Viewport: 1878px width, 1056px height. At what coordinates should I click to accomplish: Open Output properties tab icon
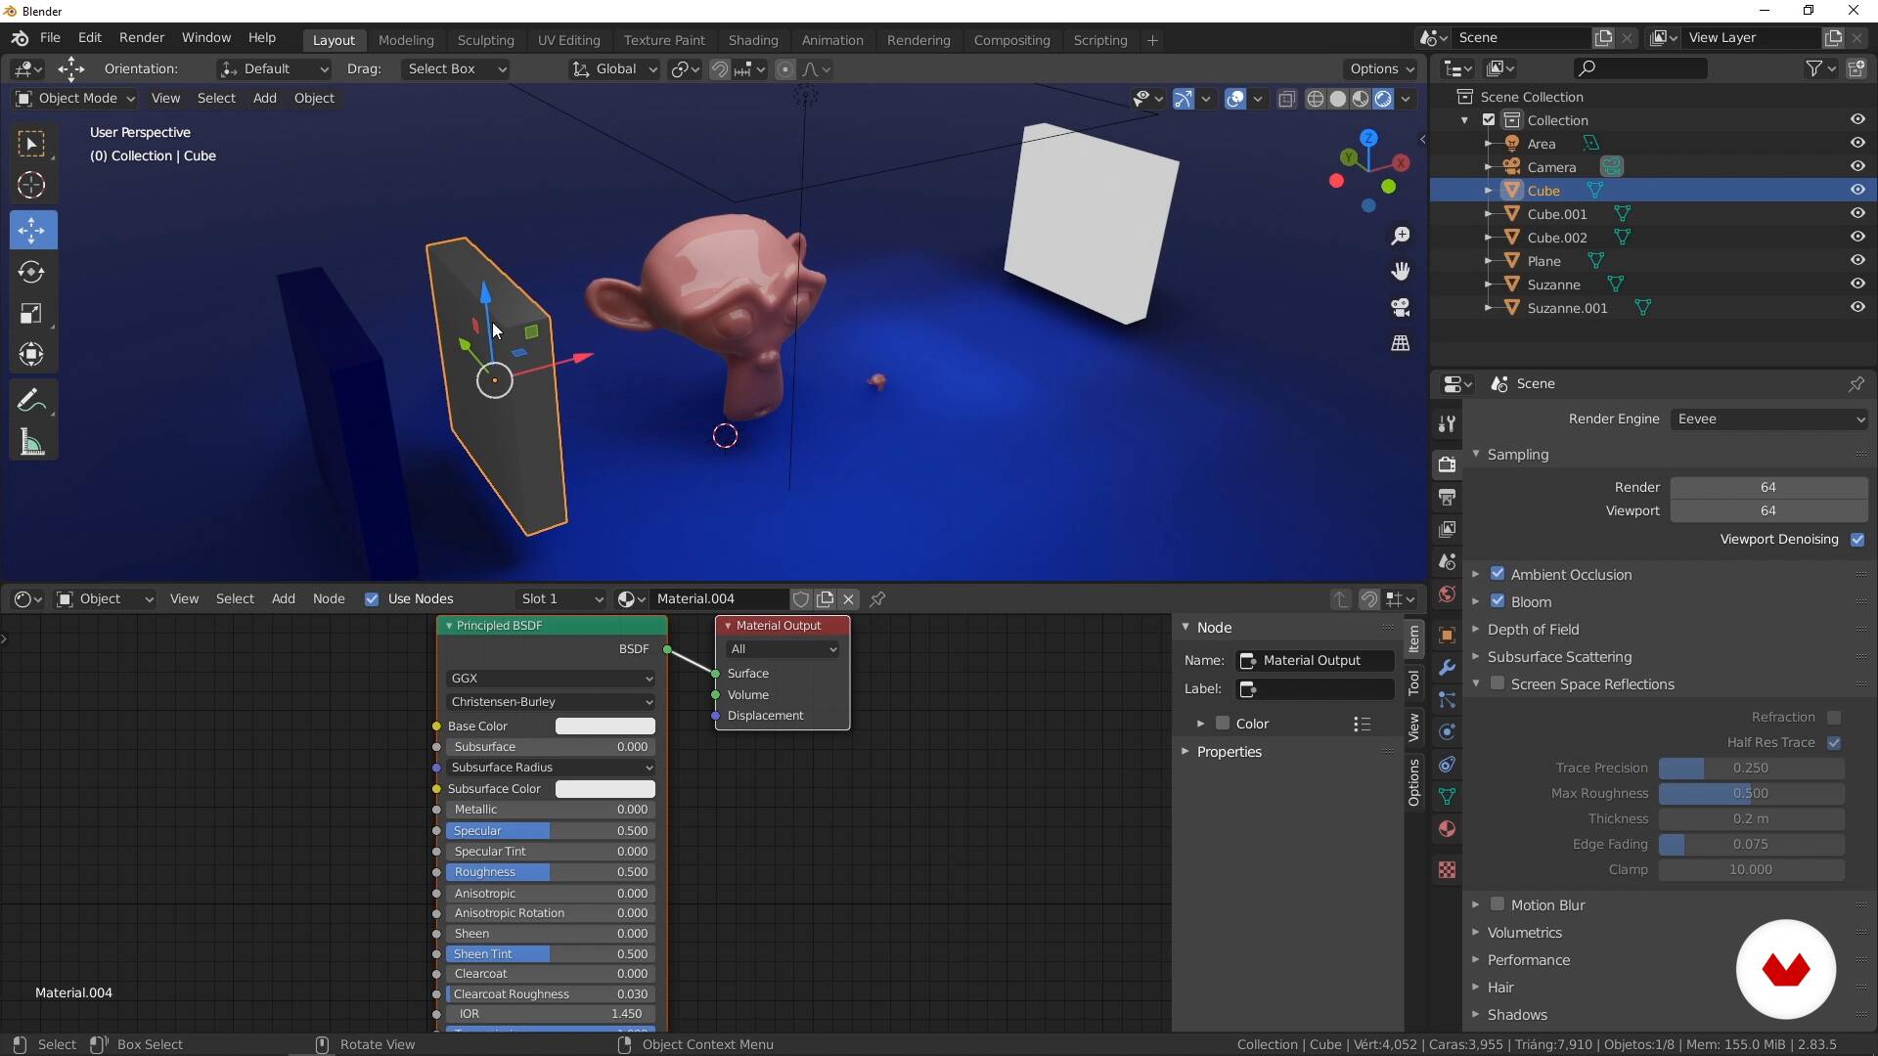point(1447,497)
